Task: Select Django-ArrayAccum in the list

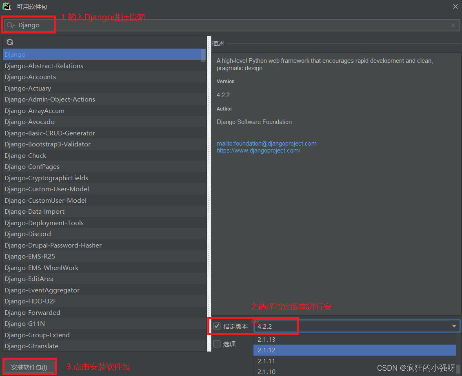Action: click(x=104, y=111)
